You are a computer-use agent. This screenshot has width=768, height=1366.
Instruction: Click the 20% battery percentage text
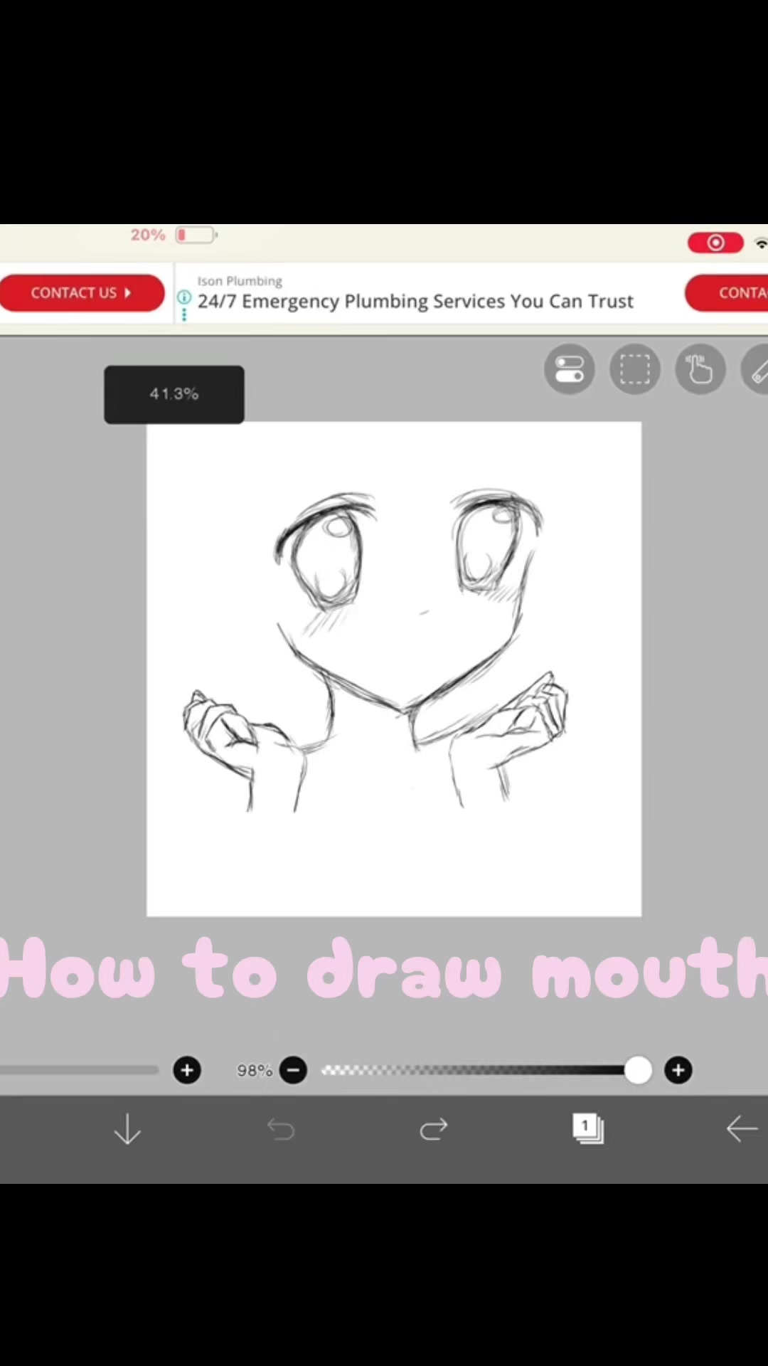tap(147, 235)
